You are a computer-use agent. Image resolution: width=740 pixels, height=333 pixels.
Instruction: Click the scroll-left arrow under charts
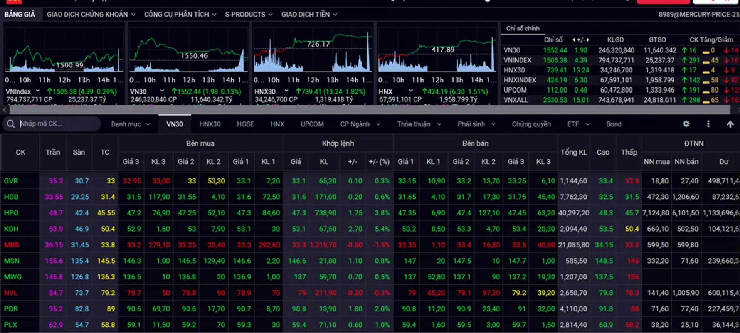(4, 110)
